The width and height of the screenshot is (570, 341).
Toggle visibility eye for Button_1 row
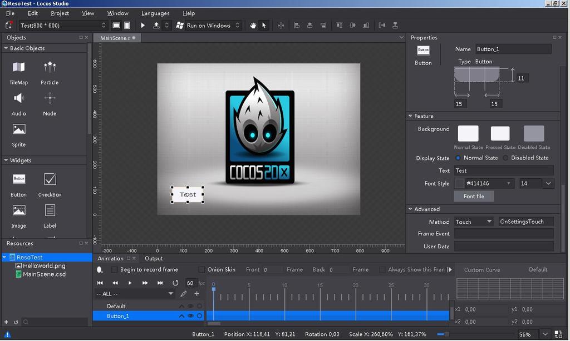coord(190,316)
